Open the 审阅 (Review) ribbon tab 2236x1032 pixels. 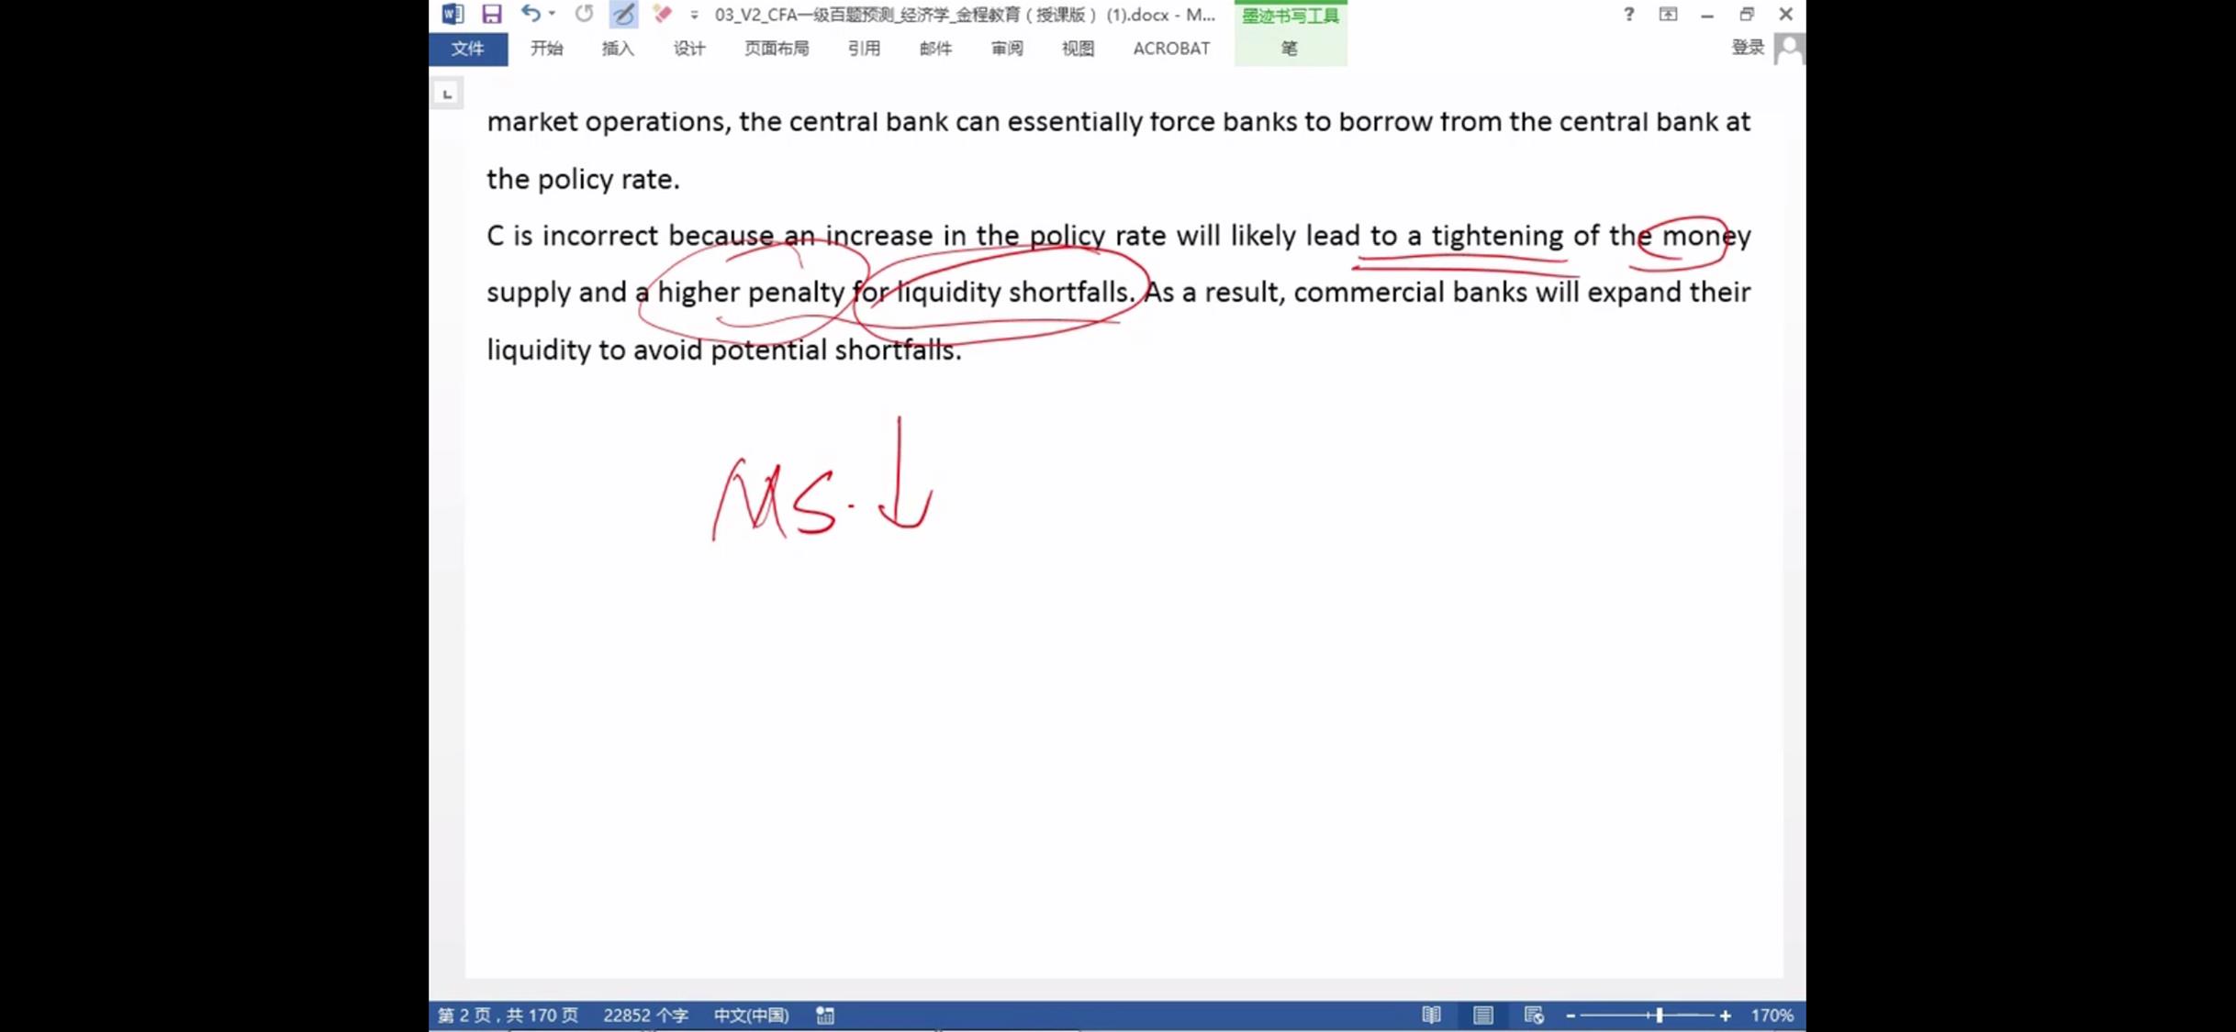tap(1006, 49)
